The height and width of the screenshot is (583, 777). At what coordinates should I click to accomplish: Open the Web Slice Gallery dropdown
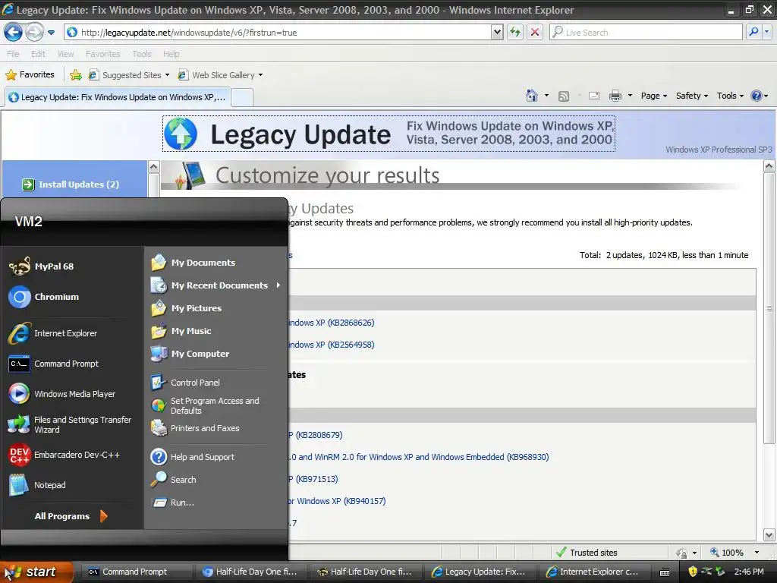coord(261,75)
